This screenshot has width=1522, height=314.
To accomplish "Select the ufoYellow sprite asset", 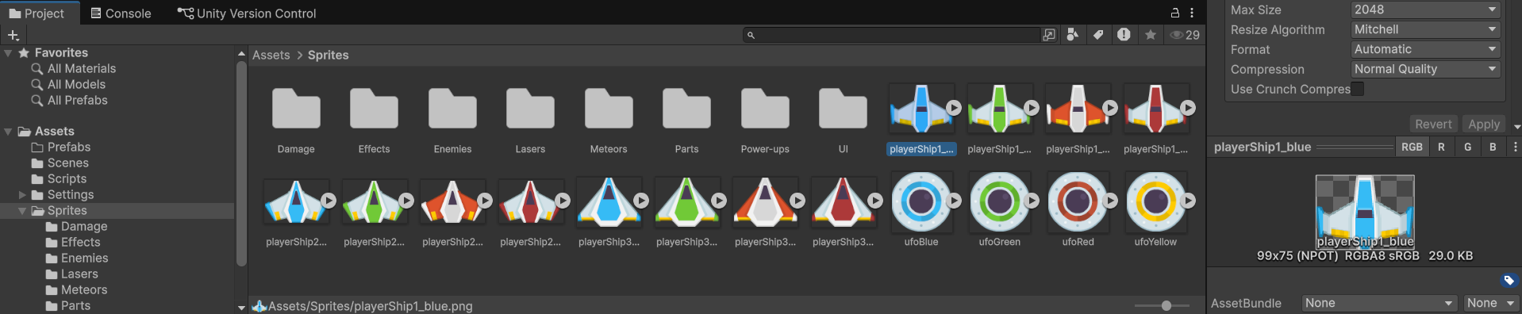I will 1155,201.
